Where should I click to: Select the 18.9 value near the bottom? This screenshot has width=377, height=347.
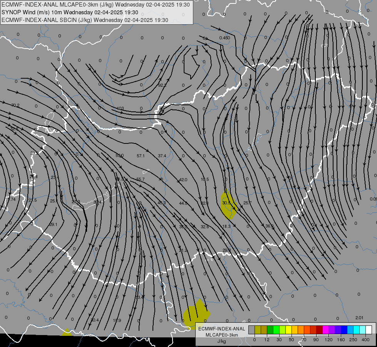(x=117, y=320)
